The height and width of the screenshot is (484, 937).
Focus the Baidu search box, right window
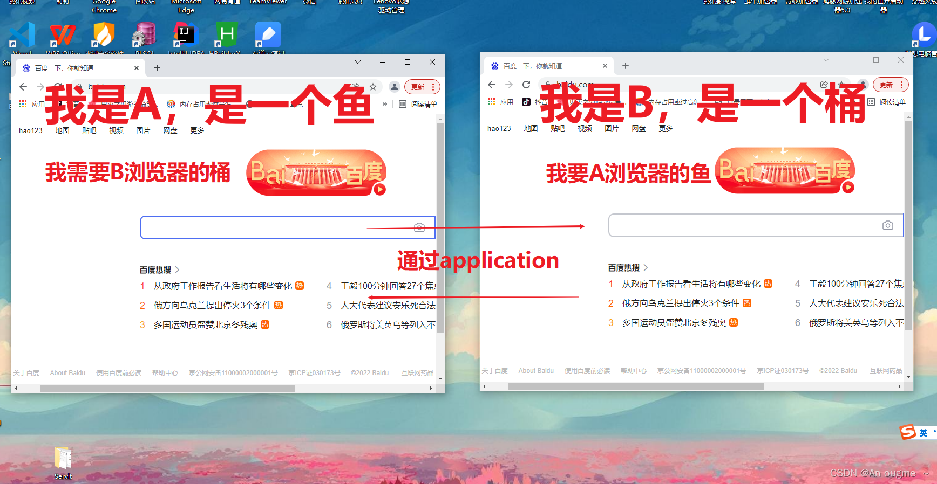pos(756,225)
